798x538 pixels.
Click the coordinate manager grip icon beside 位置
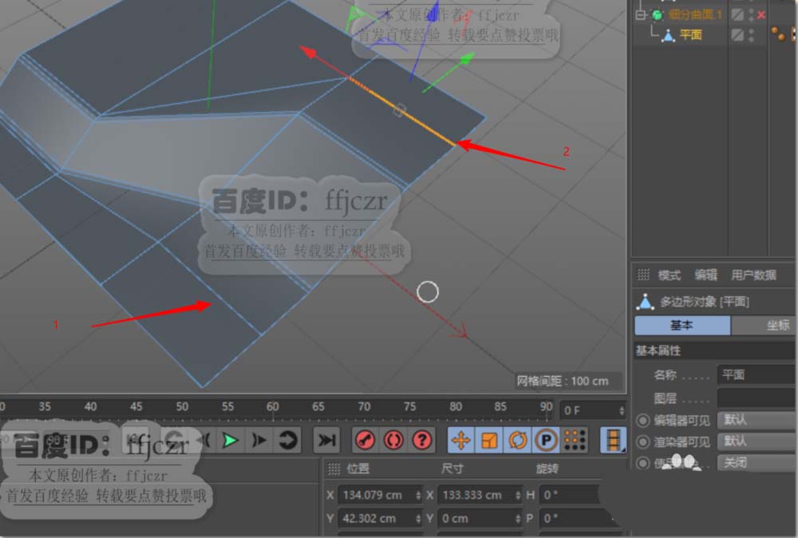(334, 469)
